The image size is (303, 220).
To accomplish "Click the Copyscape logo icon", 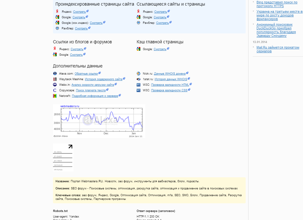I will click(x=55, y=90).
